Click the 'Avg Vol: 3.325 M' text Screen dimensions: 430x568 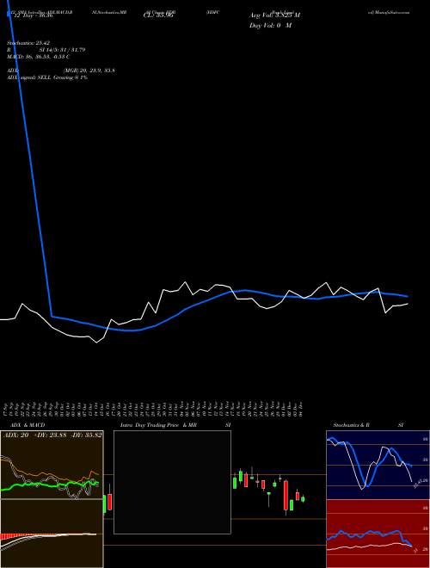pos(274,15)
